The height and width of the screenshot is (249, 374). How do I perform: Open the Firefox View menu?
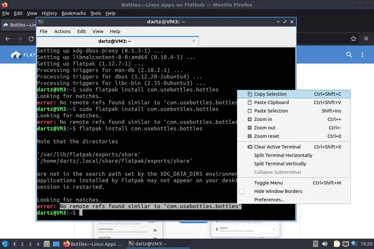tap(32, 13)
